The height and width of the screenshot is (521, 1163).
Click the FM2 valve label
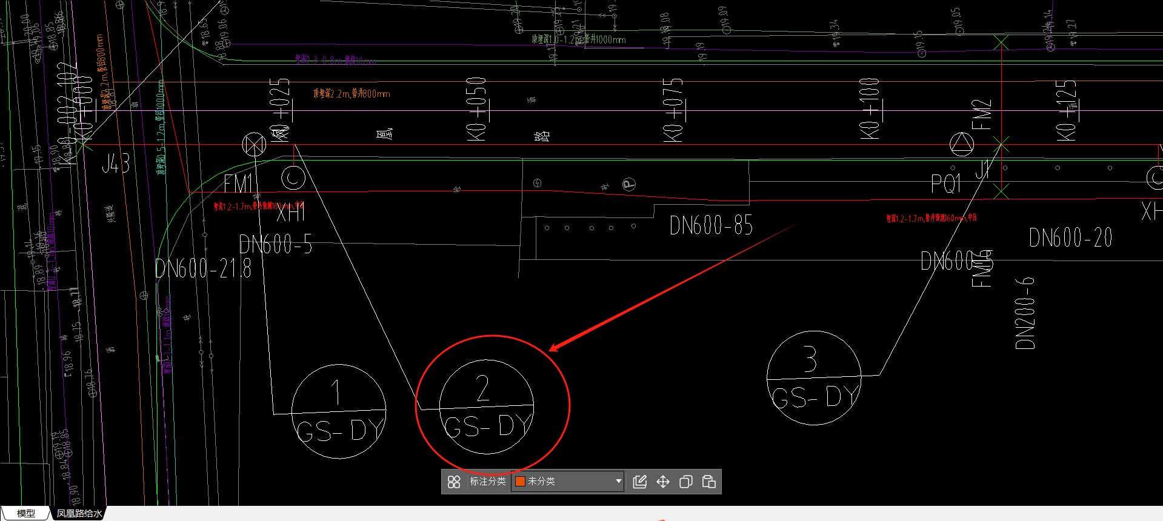click(x=982, y=114)
